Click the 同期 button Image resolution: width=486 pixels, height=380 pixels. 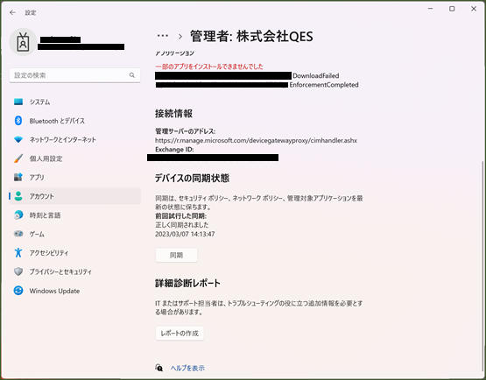click(x=176, y=255)
